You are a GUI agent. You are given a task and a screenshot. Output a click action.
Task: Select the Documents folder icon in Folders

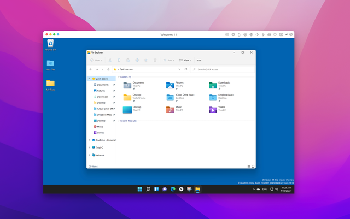[127, 85]
